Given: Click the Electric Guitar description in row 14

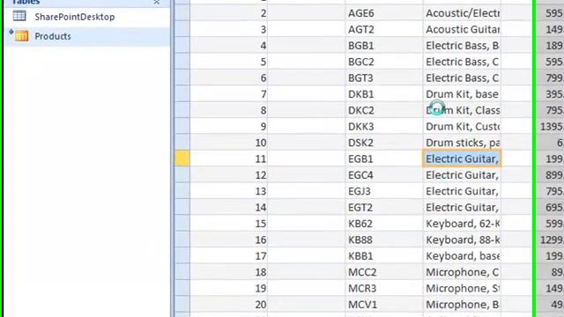Looking at the screenshot, I should coord(462,207).
